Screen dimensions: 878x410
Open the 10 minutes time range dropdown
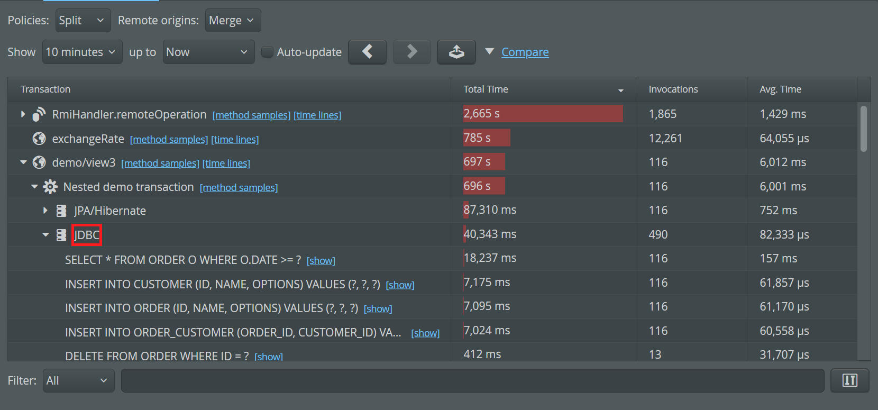82,52
